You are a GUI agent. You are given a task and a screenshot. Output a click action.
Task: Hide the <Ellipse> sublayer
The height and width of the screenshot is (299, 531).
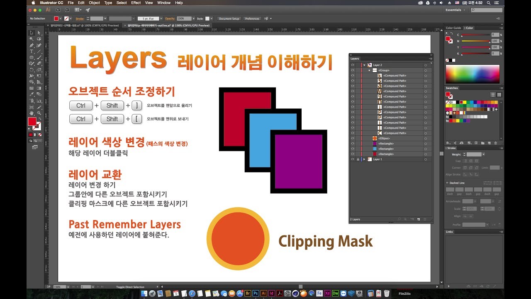[353, 138]
